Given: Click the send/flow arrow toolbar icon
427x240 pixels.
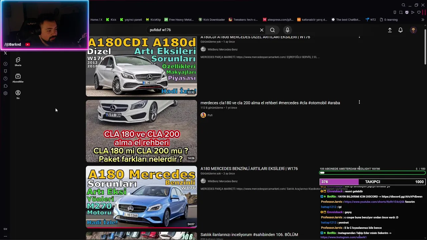Looking at the screenshot, I should (413, 12).
